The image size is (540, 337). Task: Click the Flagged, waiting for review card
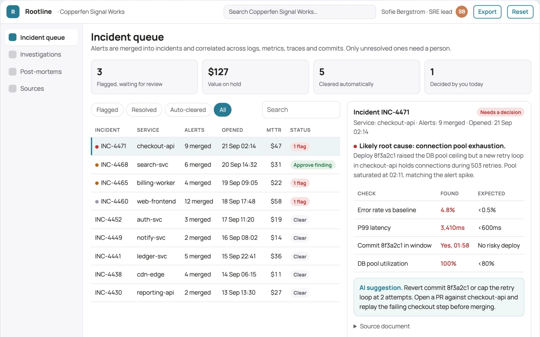coord(144,77)
